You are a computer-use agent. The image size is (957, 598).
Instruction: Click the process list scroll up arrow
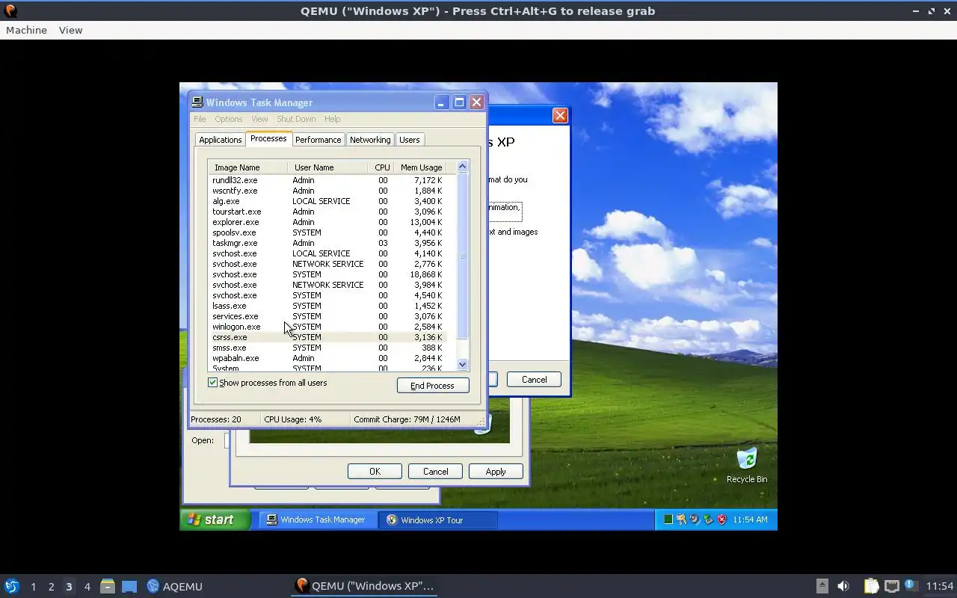pos(462,167)
